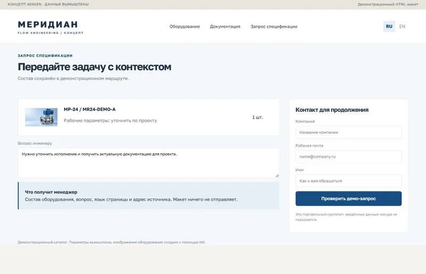This screenshot has height=274, width=426.
Task: Go to Запрос спецификации nav link
Action: tap(274, 27)
